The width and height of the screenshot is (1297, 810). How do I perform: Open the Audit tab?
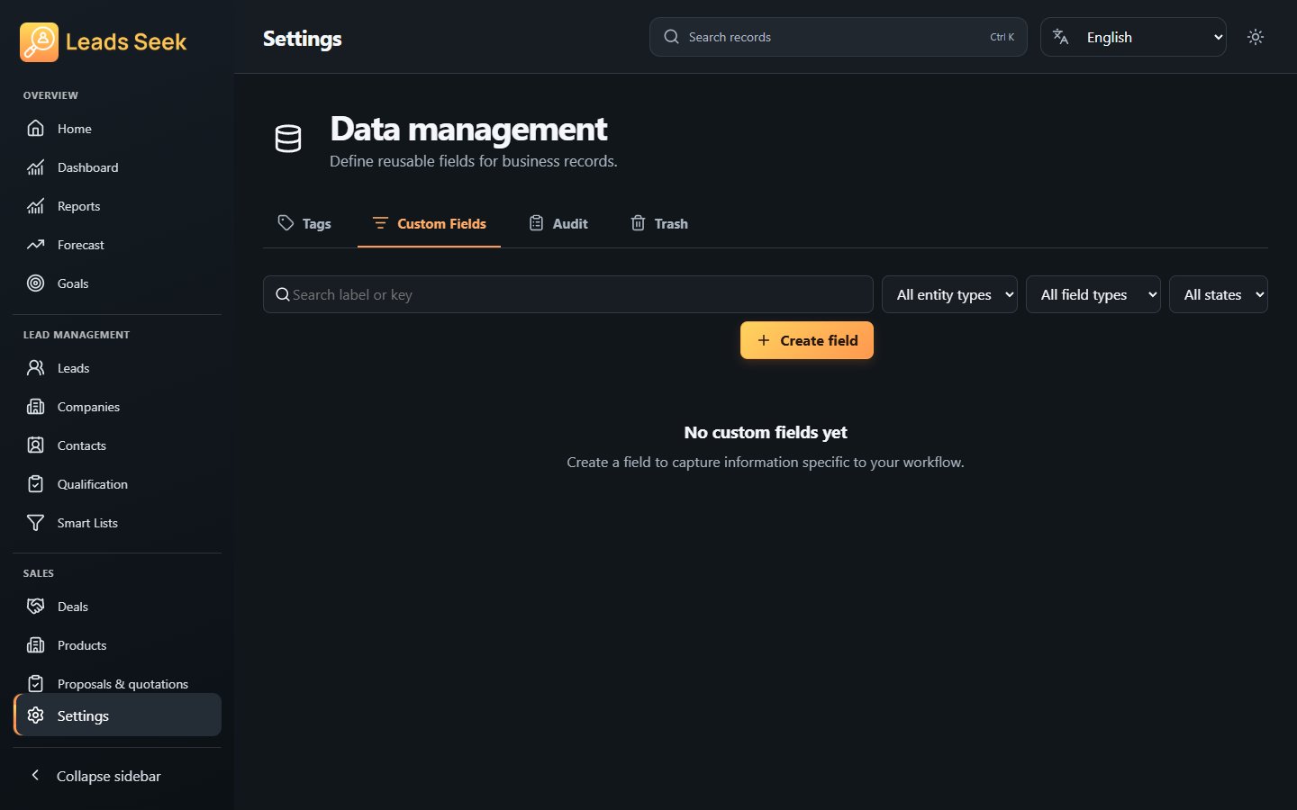click(x=558, y=223)
